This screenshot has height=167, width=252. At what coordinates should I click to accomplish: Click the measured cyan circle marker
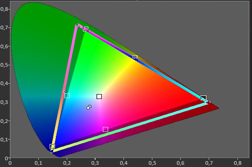[65, 91]
